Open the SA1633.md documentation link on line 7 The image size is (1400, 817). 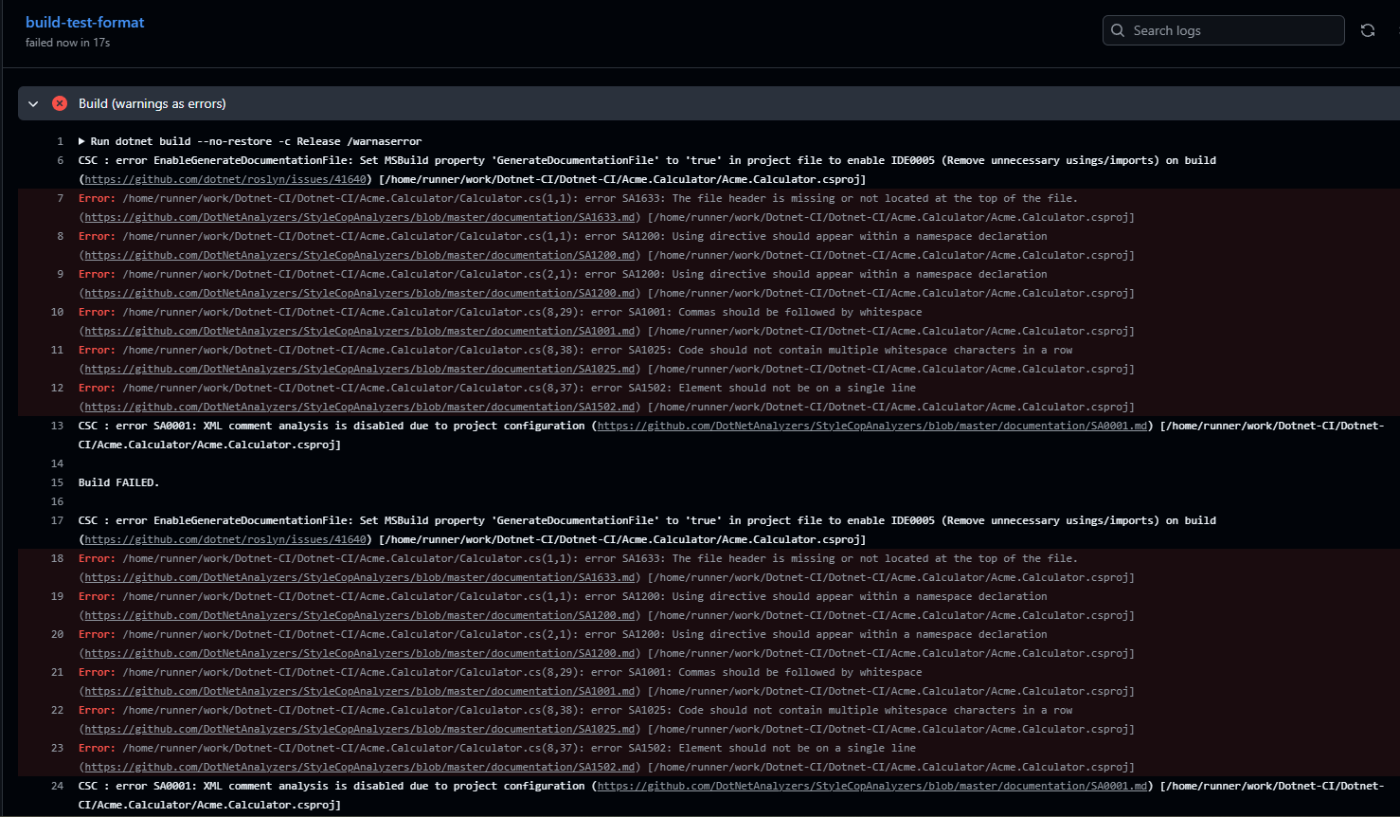click(360, 217)
